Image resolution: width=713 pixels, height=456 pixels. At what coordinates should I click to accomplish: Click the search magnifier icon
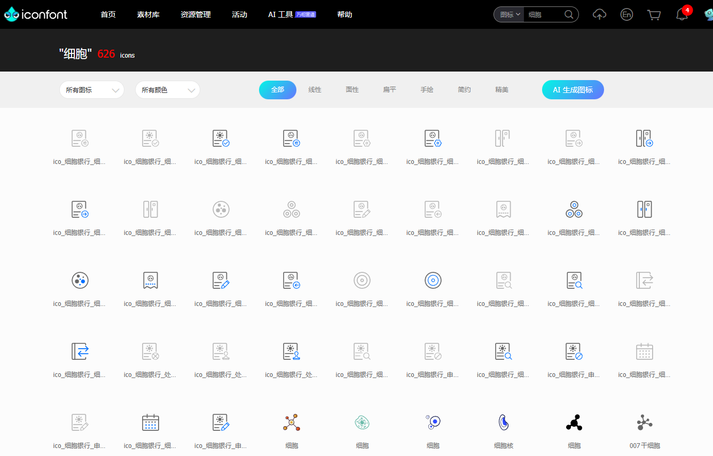pyautogui.click(x=569, y=14)
